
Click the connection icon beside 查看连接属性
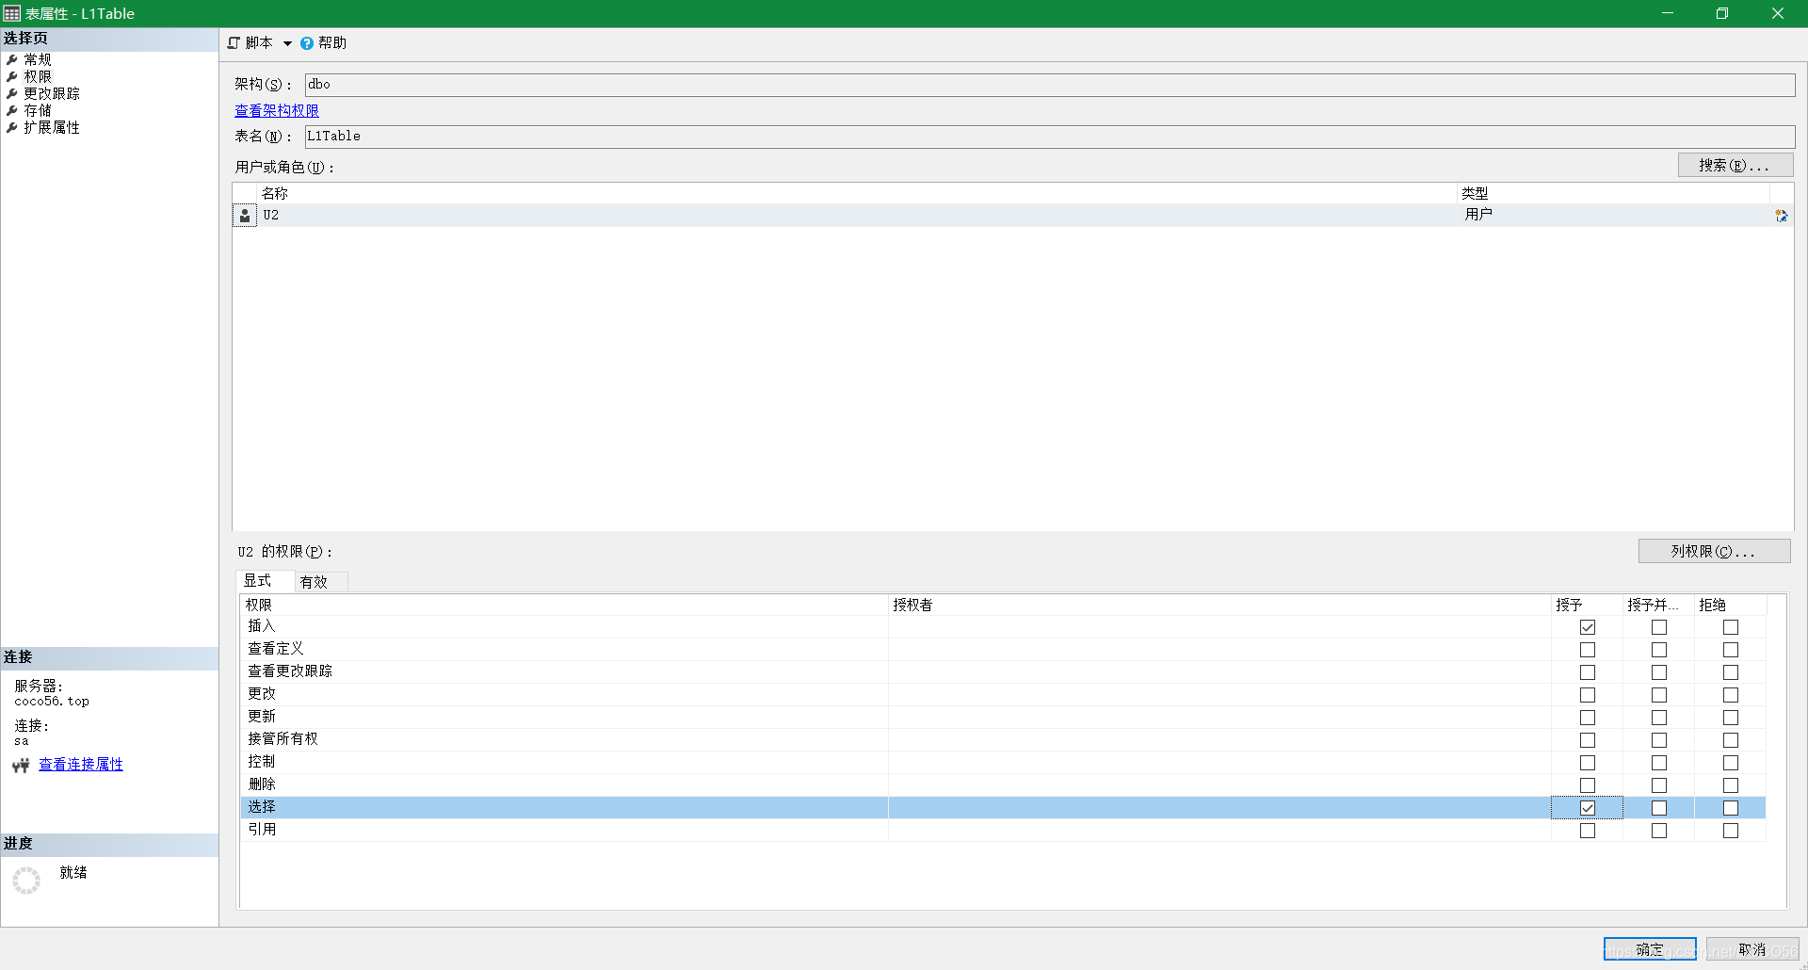pos(21,766)
